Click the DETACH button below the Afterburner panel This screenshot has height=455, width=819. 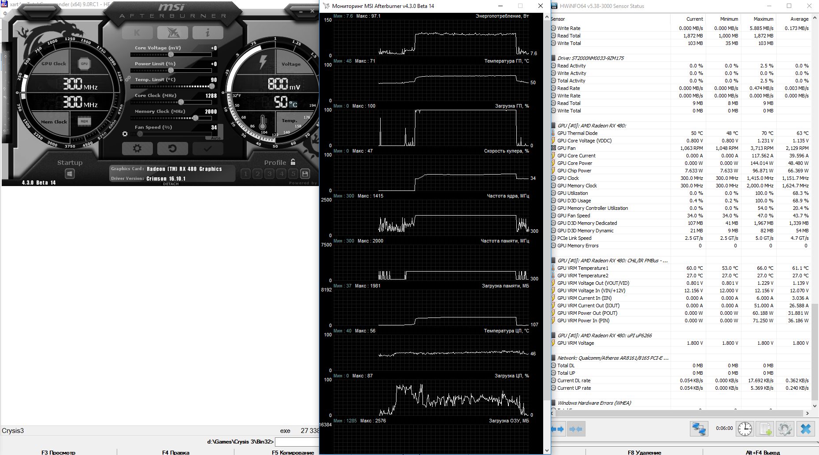point(171,184)
